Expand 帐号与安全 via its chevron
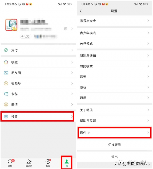Screen dimensions: 153x169 coord(148,21)
